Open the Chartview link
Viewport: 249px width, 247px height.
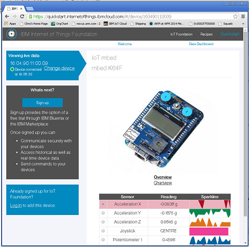[163, 183]
